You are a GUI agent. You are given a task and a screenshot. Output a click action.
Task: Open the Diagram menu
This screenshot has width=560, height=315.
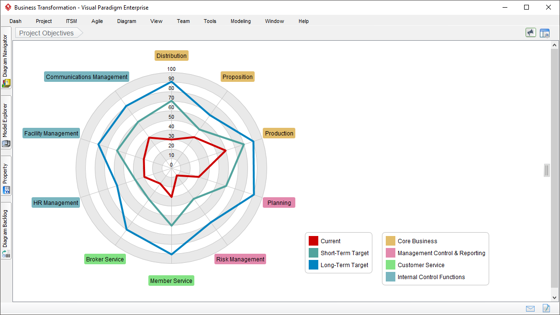[x=126, y=21]
